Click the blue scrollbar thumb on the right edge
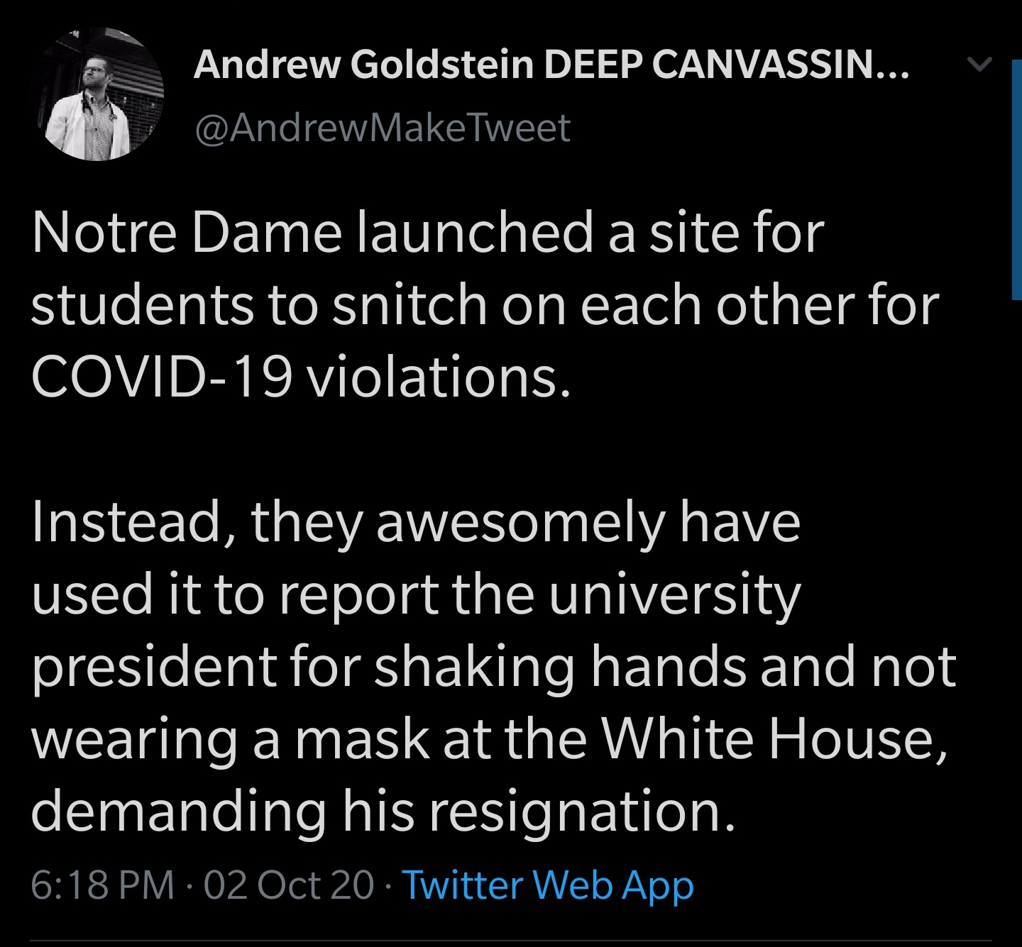Image resolution: width=1022 pixels, height=947 pixels. [x=1016, y=177]
